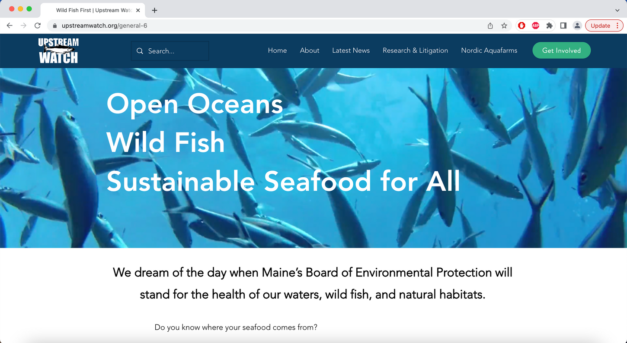
Task: Open the profile avatar menu
Action: point(577,25)
